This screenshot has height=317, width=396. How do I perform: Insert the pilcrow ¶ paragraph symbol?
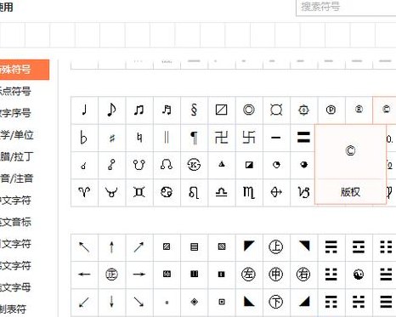[194, 138]
